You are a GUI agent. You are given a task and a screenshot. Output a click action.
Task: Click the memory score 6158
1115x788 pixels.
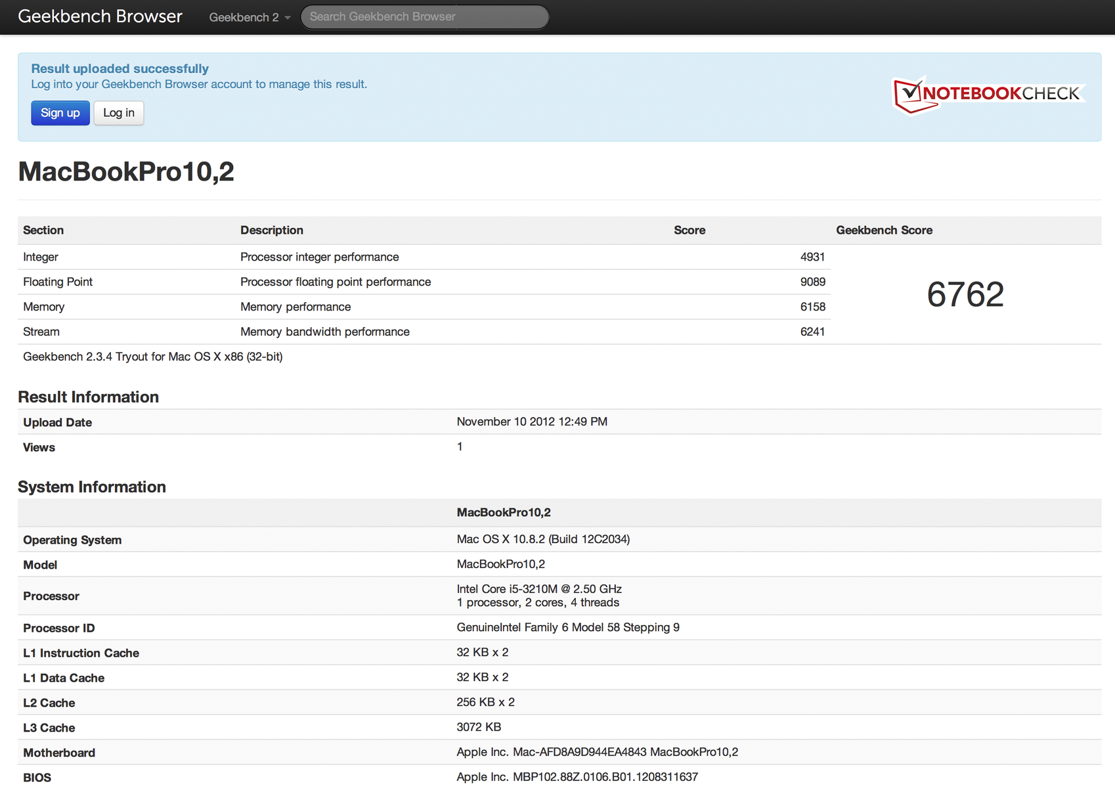812,307
